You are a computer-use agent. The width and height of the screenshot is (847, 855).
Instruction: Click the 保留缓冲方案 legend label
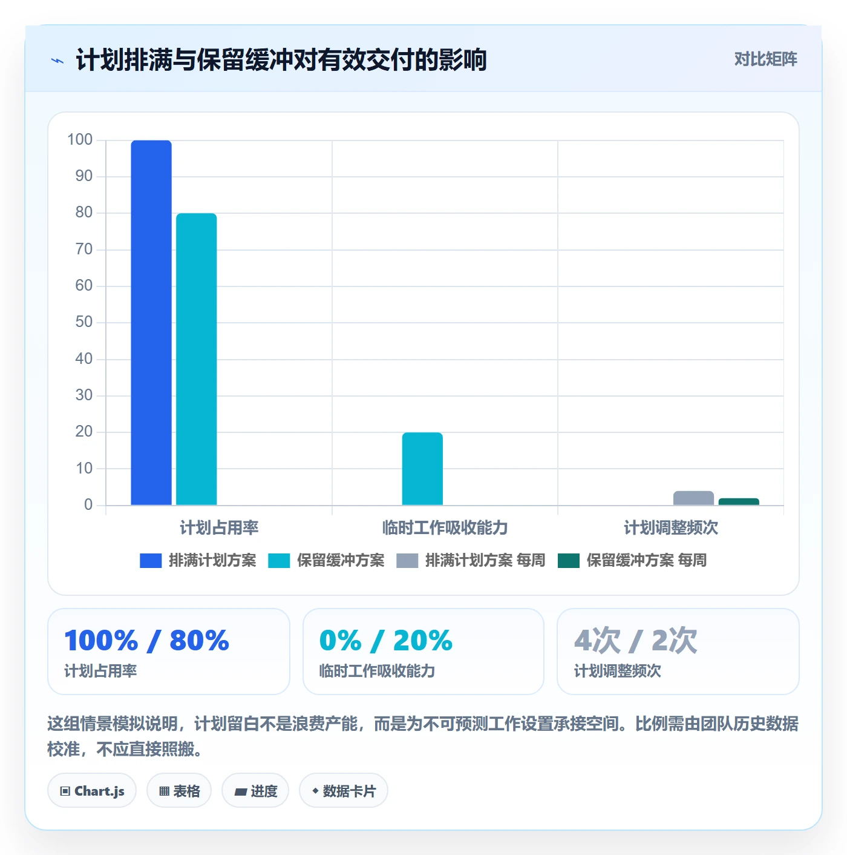[341, 561]
